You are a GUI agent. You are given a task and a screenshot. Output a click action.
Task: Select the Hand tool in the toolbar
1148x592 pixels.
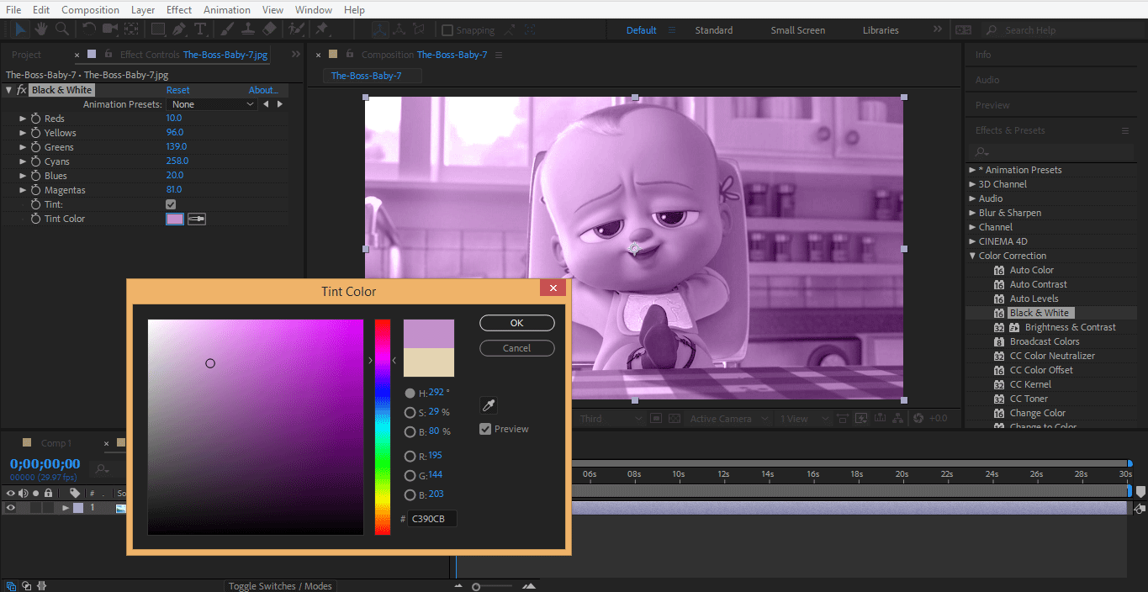click(x=40, y=29)
